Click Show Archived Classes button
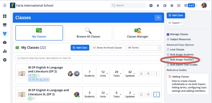The width and height of the screenshot is (212, 103). pyautogui.click(x=108, y=48)
